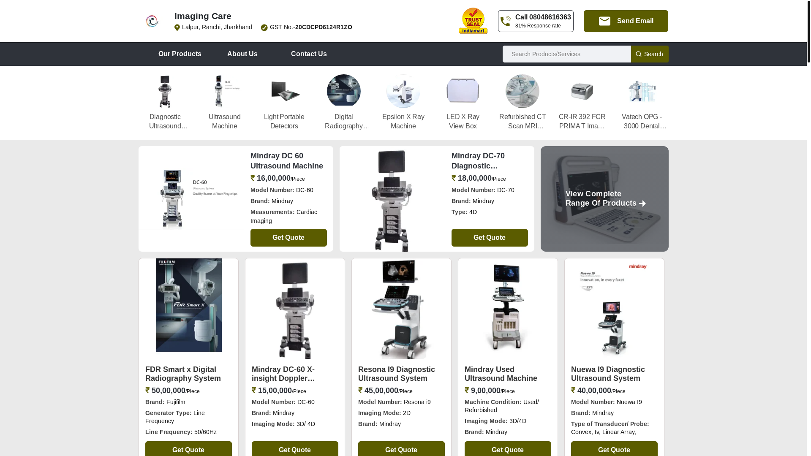Screen dimensions: 811x456
Task: Click the Imaging Care company logo
Action: coord(152,21)
